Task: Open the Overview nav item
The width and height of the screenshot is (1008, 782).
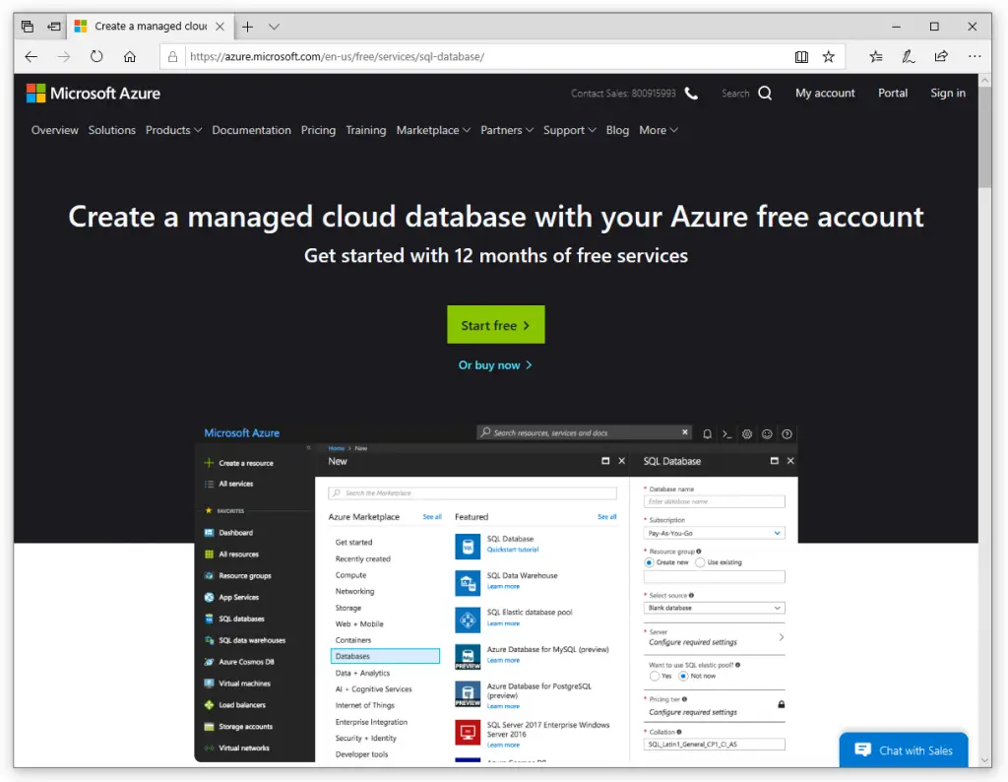Action: pos(55,130)
